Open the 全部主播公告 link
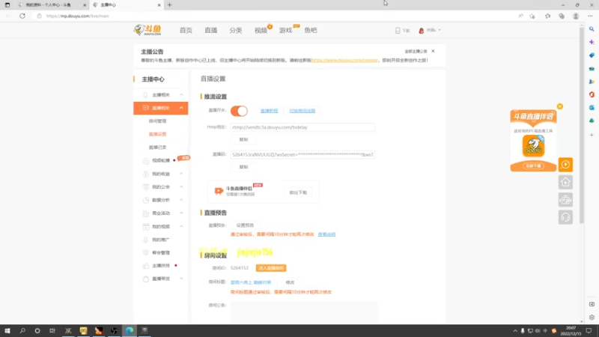The width and height of the screenshot is (599, 337). (x=416, y=51)
